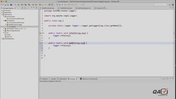Viewport: 176px width, 99px height.
Task: Toggle Mark Occurrences toolbar icon
Action: 52,5
